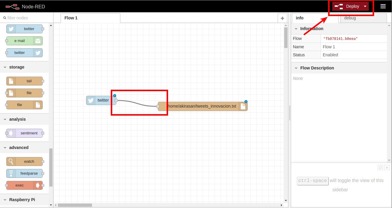Select twitter input node with left bird icon
The image size is (392, 208).
point(24,29)
